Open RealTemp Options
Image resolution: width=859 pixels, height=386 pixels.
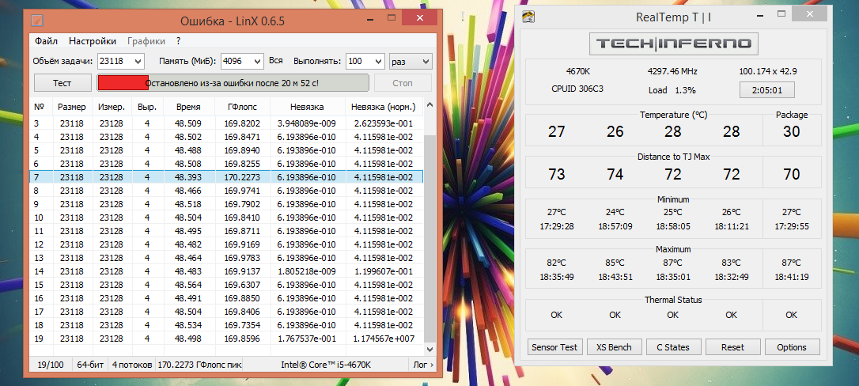coord(792,347)
